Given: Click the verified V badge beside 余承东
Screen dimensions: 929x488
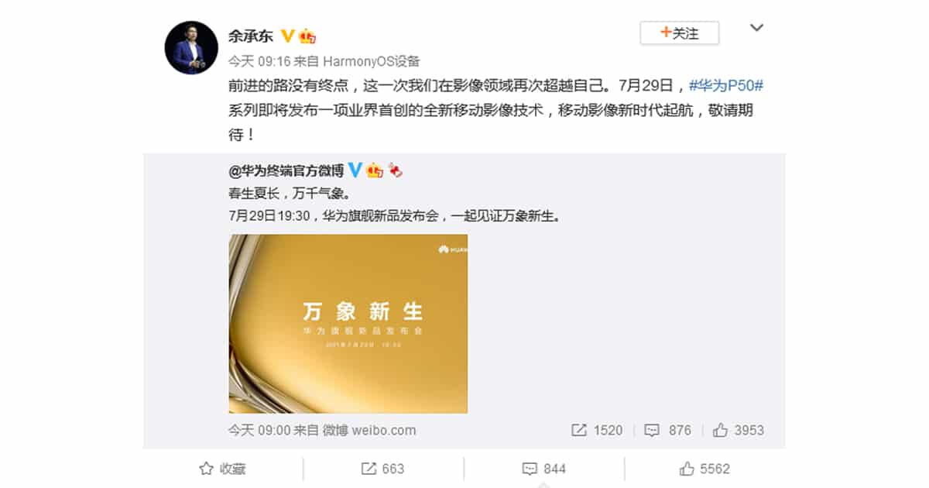Looking at the screenshot, I should tap(286, 36).
